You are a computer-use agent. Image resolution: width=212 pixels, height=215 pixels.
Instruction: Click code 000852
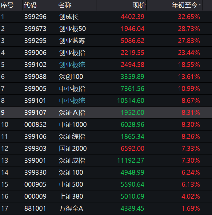pyautogui.click(x=35, y=124)
